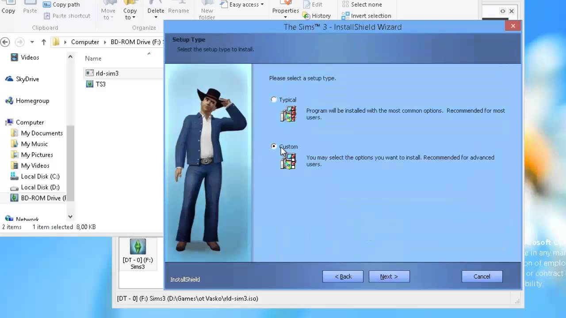Select the Sims3 virtual drive in Daemon Tools

138,254
